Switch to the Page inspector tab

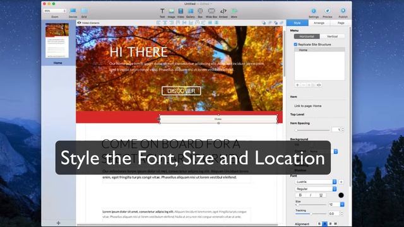click(341, 23)
